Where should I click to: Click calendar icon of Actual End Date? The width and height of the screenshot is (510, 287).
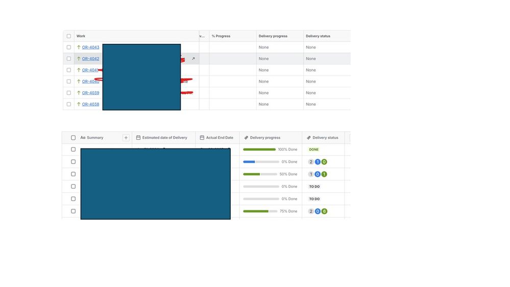pos(202,138)
